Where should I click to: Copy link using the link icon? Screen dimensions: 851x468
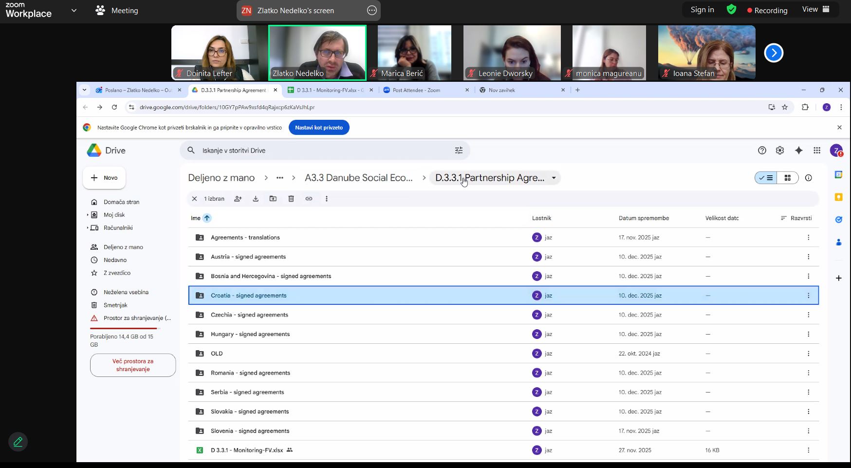click(309, 199)
